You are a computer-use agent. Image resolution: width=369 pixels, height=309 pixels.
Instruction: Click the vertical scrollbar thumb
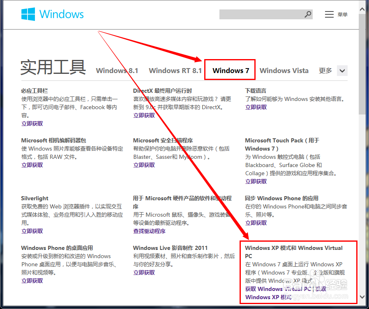pyautogui.click(x=362, y=64)
